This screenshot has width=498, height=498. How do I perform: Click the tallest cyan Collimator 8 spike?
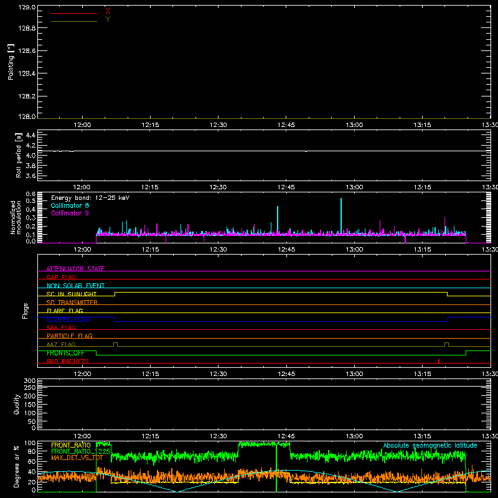click(x=341, y=216)
